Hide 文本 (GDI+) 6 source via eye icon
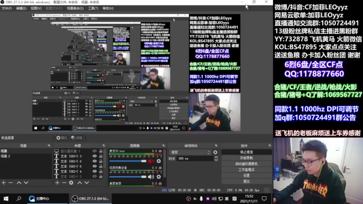This screenshot has width=363, height=204. [94, 161]
